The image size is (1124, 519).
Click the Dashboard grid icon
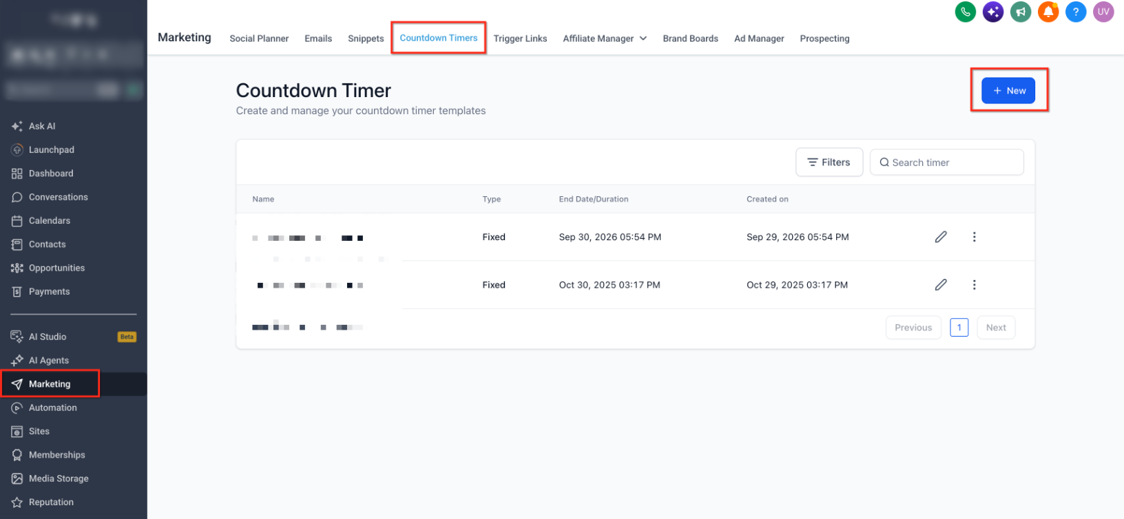(17, 173)
